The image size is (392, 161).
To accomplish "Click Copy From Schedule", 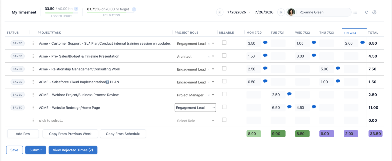I will [x=123, y=134].
